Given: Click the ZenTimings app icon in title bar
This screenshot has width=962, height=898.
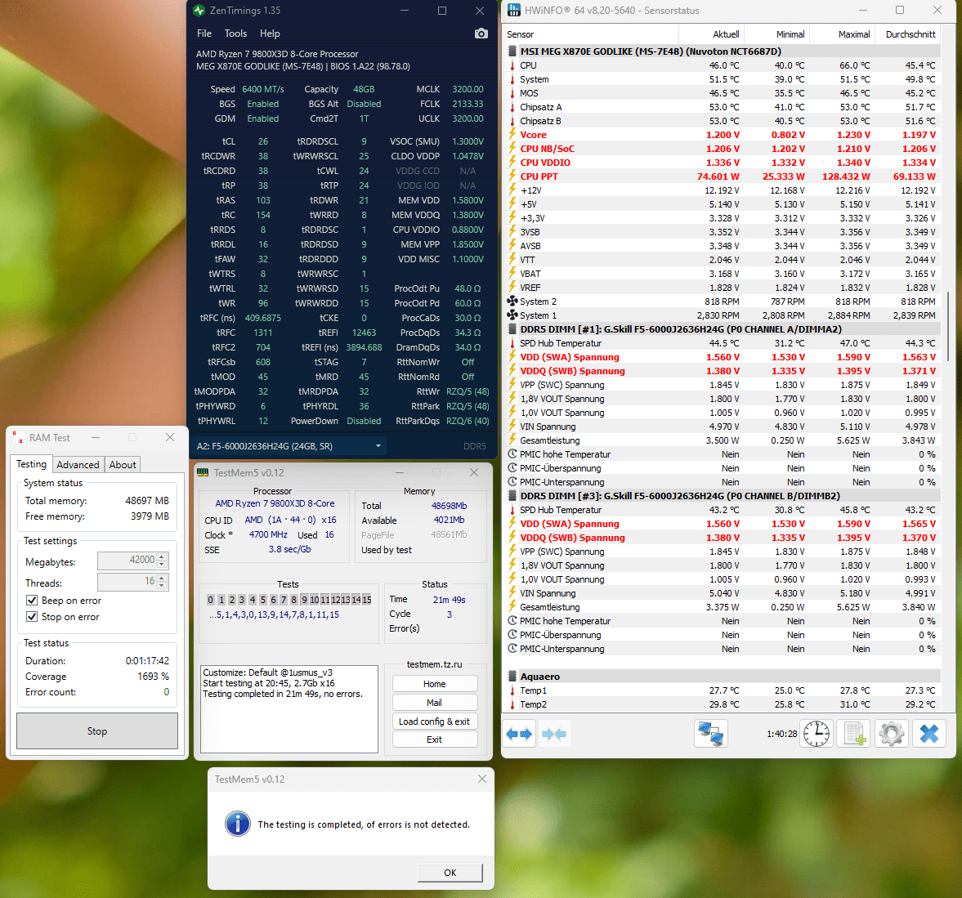Looking at the screenshot, I should click(x=199, y=11).
